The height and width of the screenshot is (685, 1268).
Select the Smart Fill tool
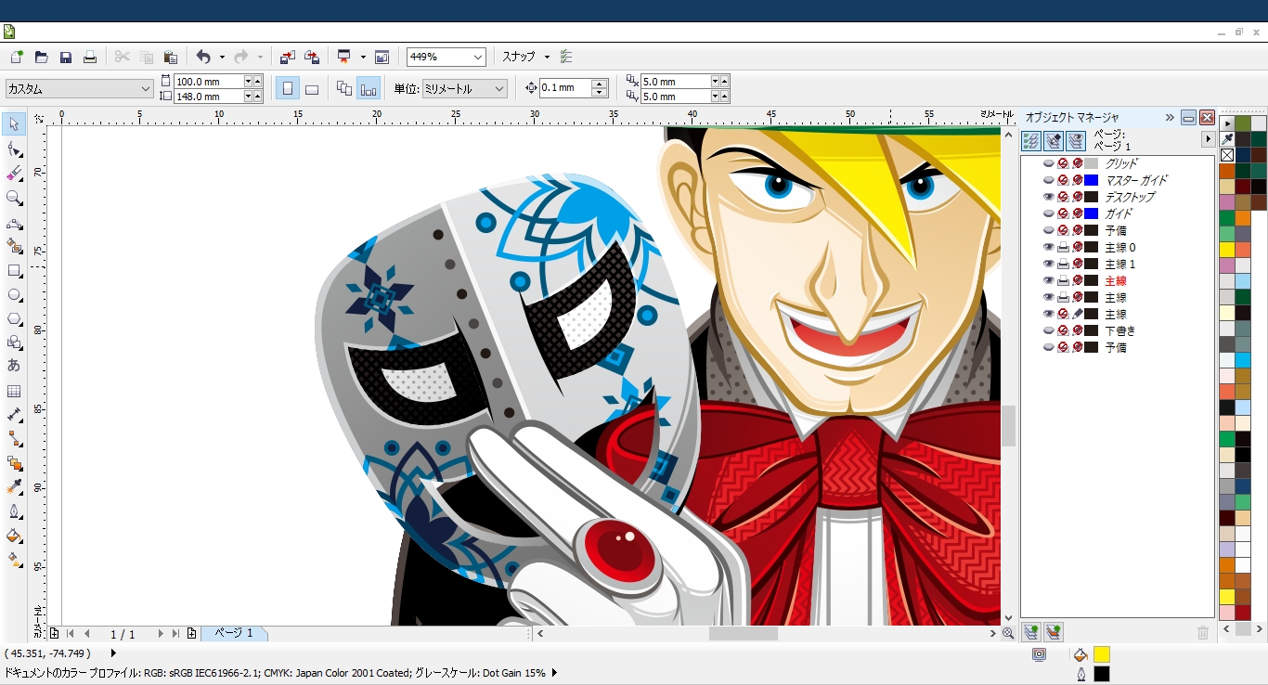point(14,246)
